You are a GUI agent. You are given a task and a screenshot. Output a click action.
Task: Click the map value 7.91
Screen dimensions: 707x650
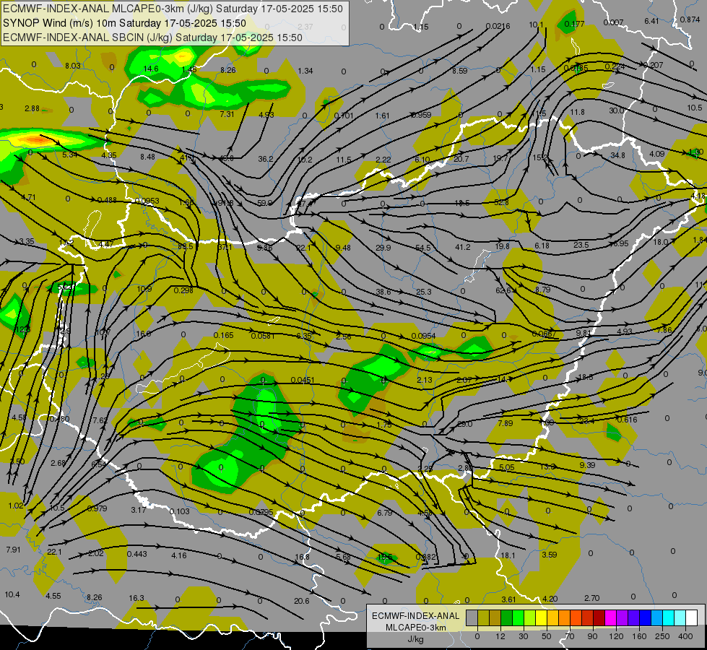[x=13, y=550]
